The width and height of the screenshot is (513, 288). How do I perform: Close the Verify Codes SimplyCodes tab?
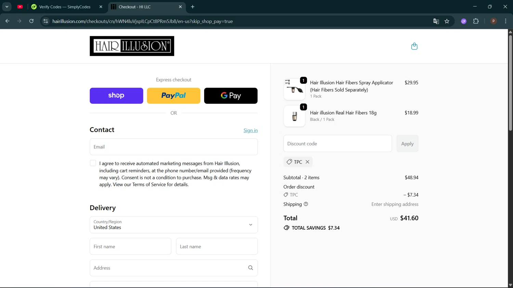(101, 7)
